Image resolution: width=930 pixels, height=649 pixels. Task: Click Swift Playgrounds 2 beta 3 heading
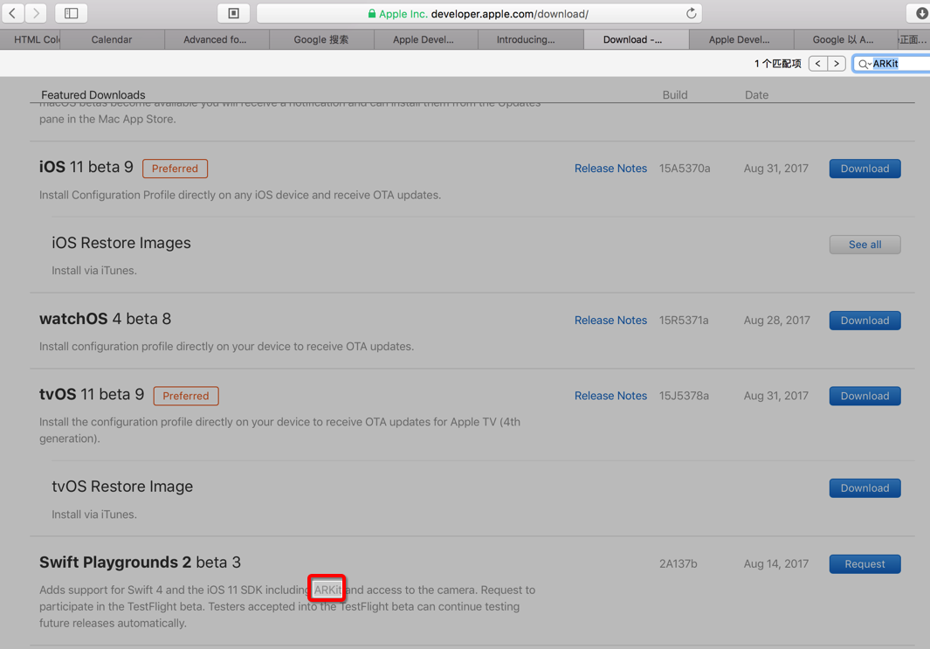coord(140,563)
